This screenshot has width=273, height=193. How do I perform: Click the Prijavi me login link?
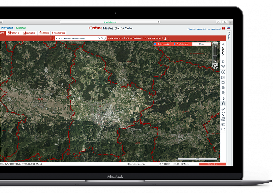(x=191, y=29)
